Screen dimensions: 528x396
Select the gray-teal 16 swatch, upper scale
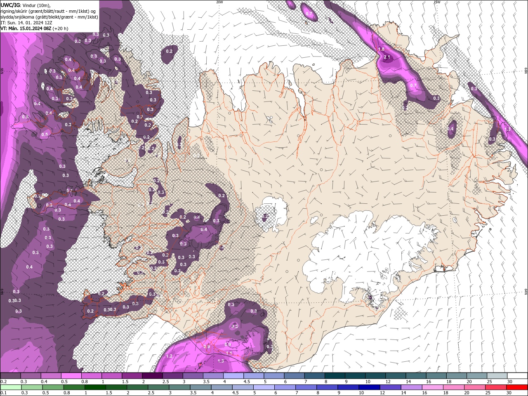click(x=436, y=376)
